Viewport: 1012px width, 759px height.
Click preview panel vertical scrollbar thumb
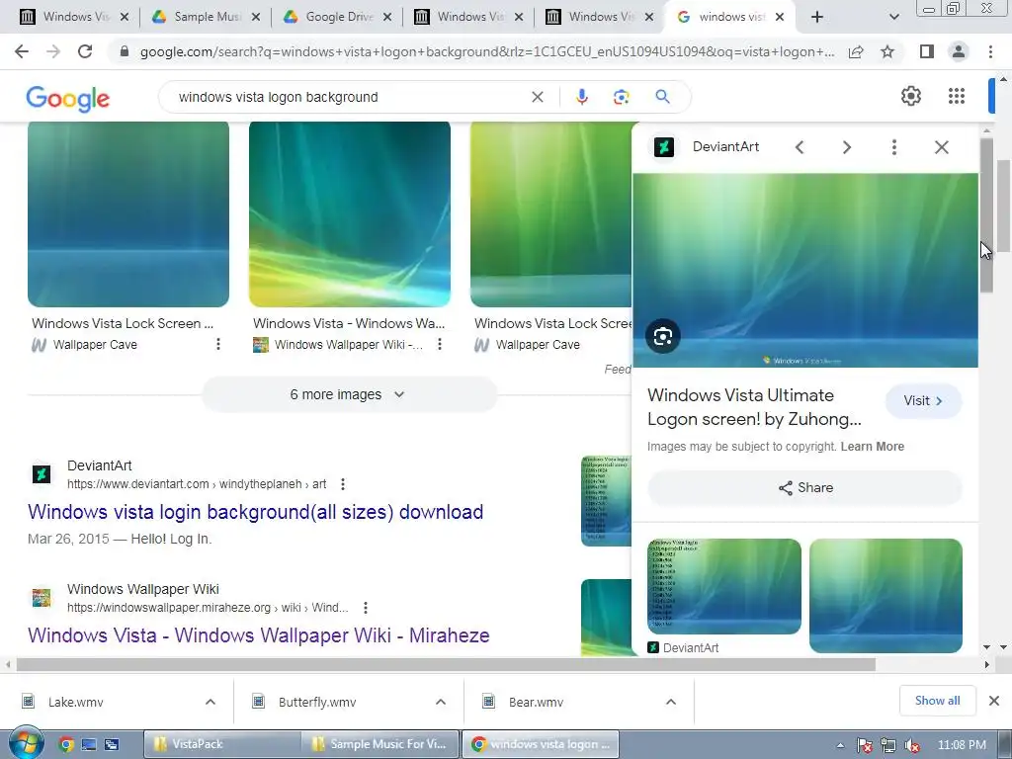987,215
